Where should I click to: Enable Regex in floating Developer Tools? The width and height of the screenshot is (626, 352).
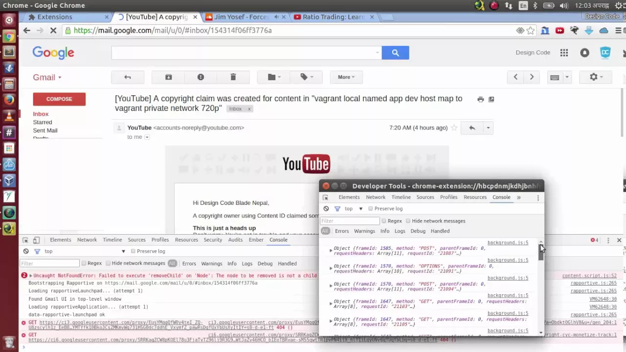click(x=384, y=221)
